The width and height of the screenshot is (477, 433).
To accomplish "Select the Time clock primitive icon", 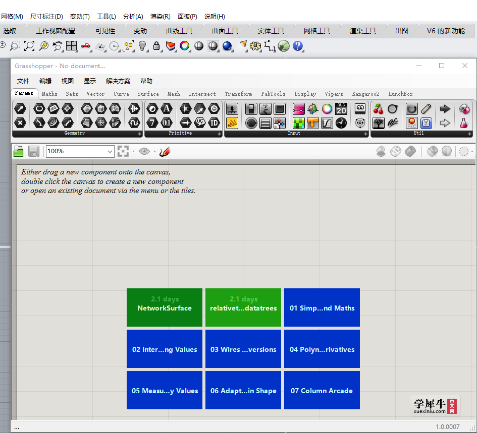I will (214, 109).
